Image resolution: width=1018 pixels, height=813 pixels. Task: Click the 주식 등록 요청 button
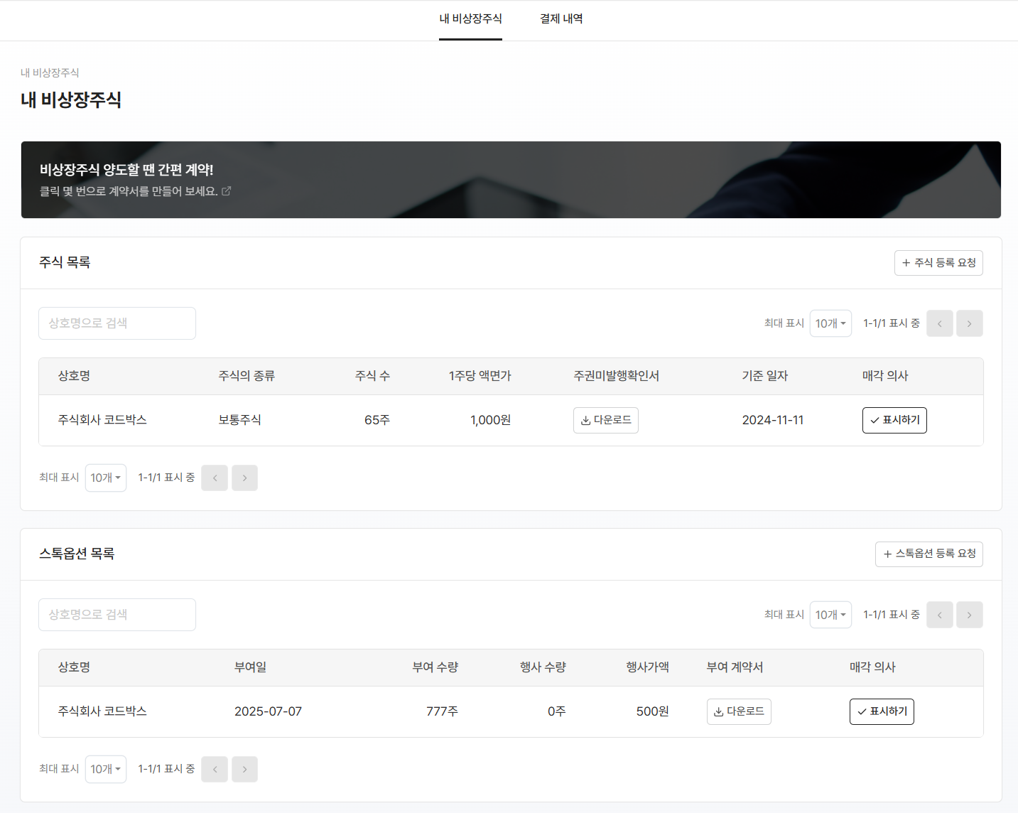[938, 263]
